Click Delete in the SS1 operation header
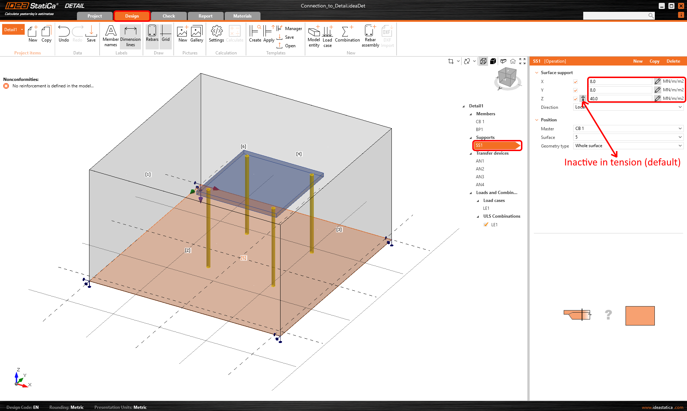Image resolution: width=687 pixels, height=411 pixels. click(x=673, y=61)
